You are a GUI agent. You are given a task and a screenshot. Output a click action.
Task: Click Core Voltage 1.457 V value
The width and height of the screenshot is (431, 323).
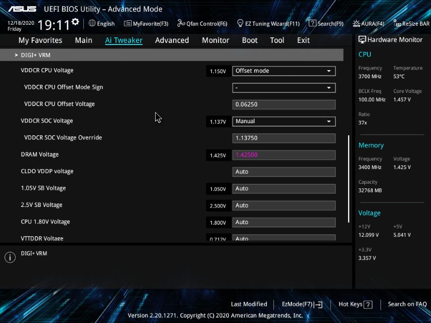pos(402,99)
